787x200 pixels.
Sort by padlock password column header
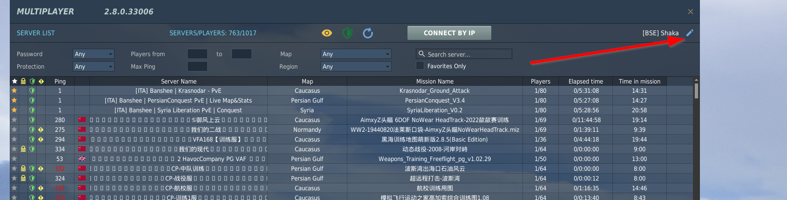(x=23, y=81)
